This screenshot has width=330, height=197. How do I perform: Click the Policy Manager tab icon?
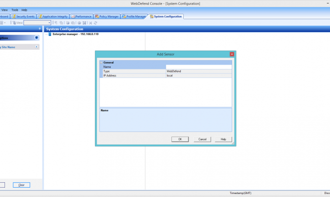(97, 16)
